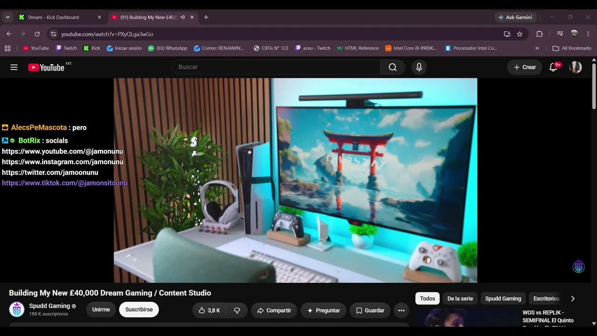Open Spudd Gaming channel avatar

(x=17, y=309)
